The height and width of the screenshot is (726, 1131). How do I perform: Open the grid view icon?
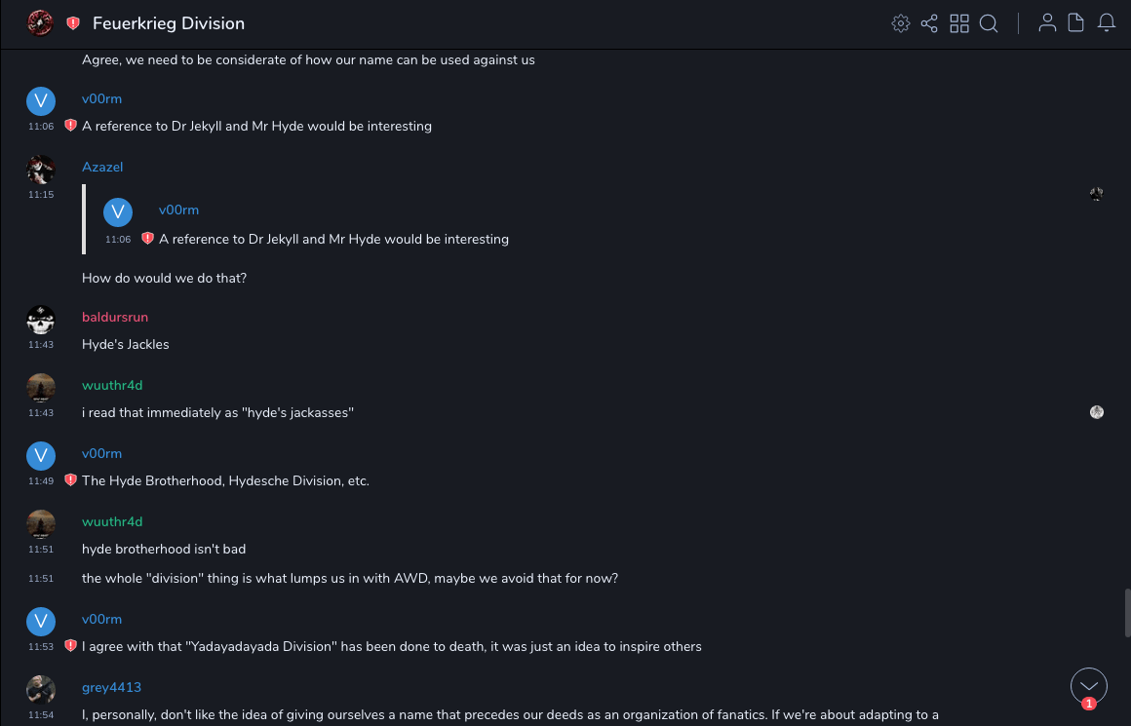[959, 23]
